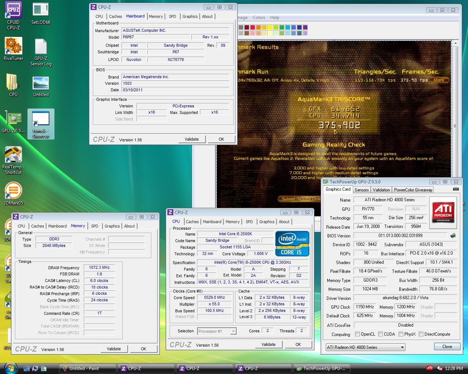Click the Core Voltage value 1.608 V
The width and height of the screenshot is (468, 374).
(x=261, y=254)
